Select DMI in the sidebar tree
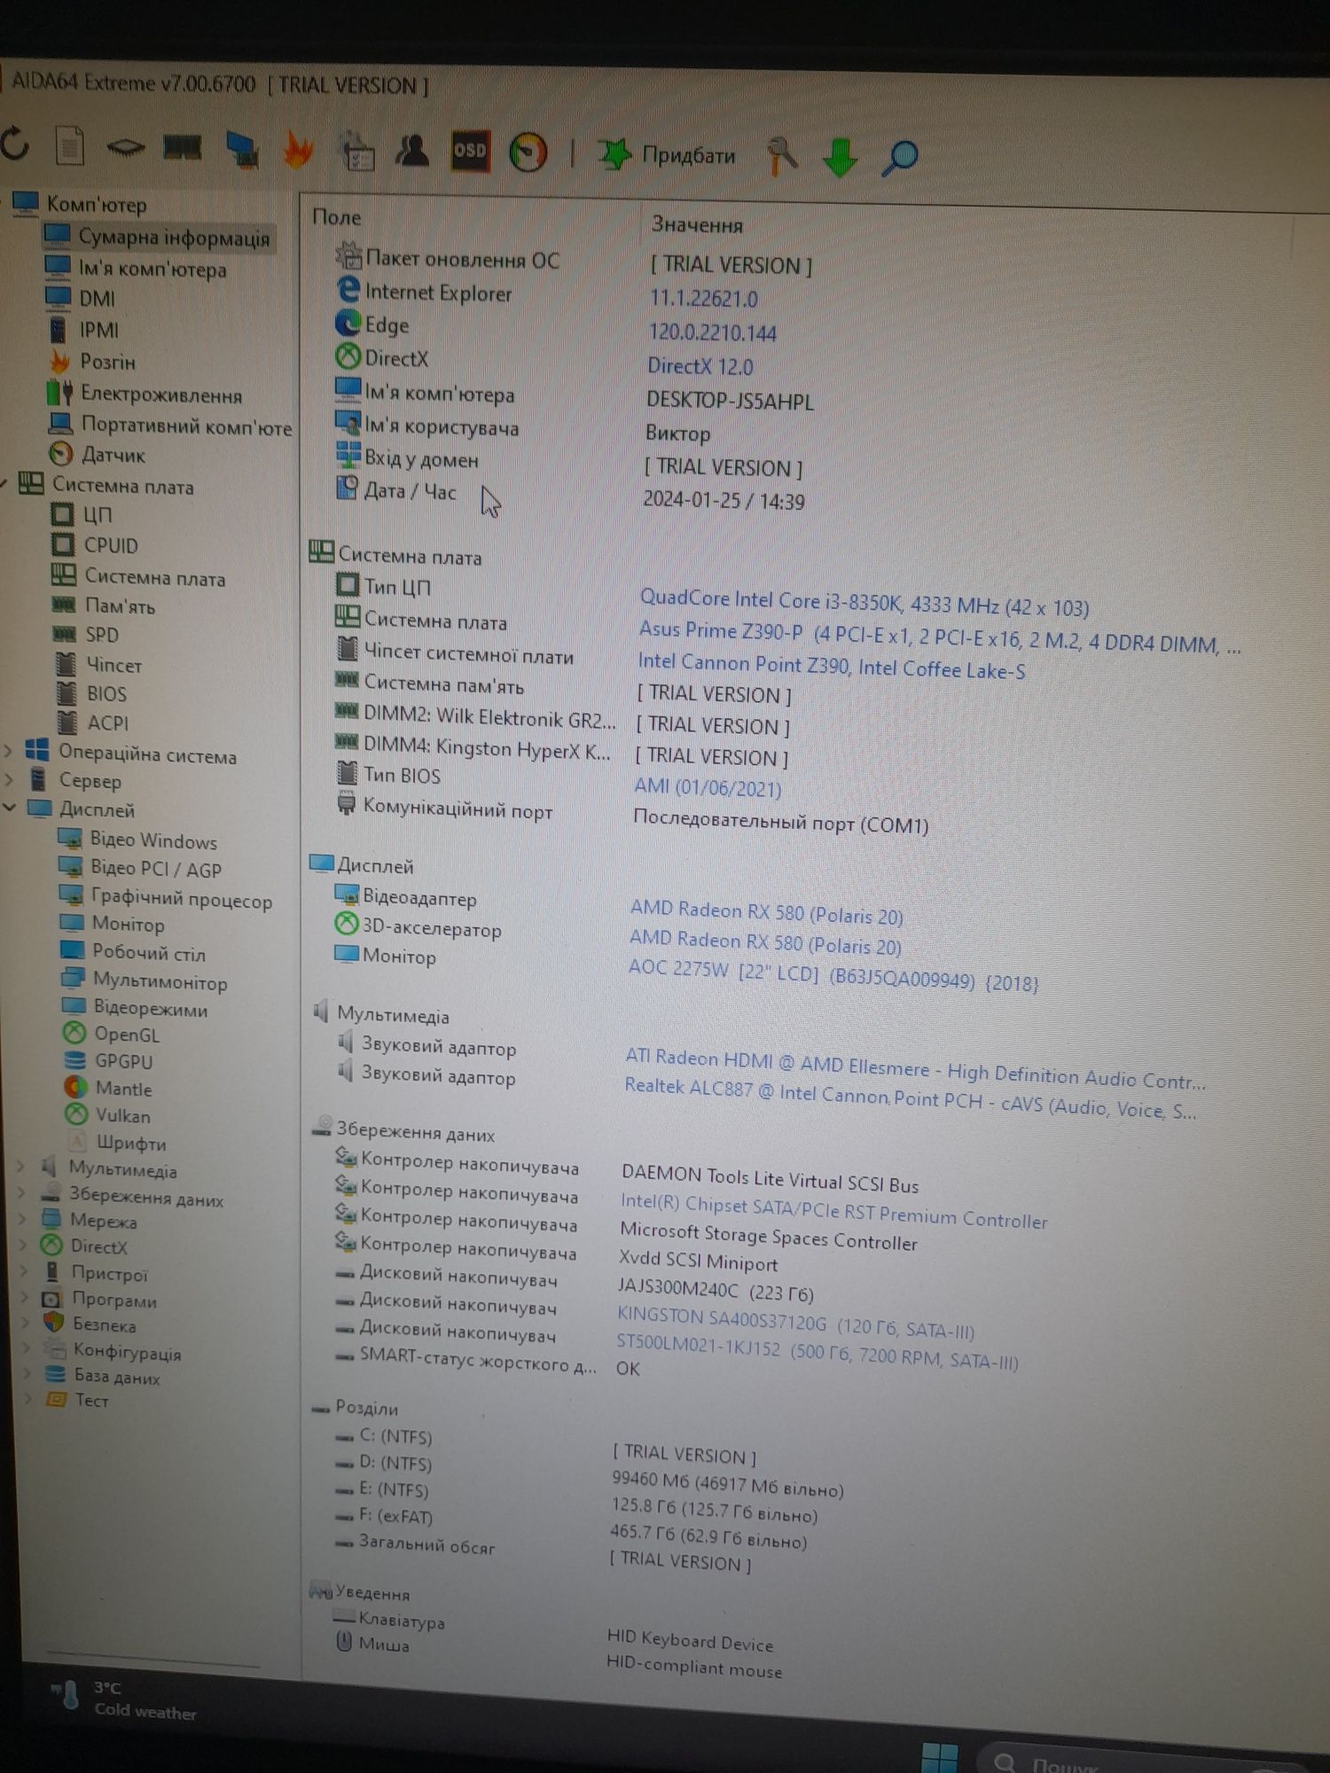Viewport: 1330px width, 1773px height. coord(82,299)
